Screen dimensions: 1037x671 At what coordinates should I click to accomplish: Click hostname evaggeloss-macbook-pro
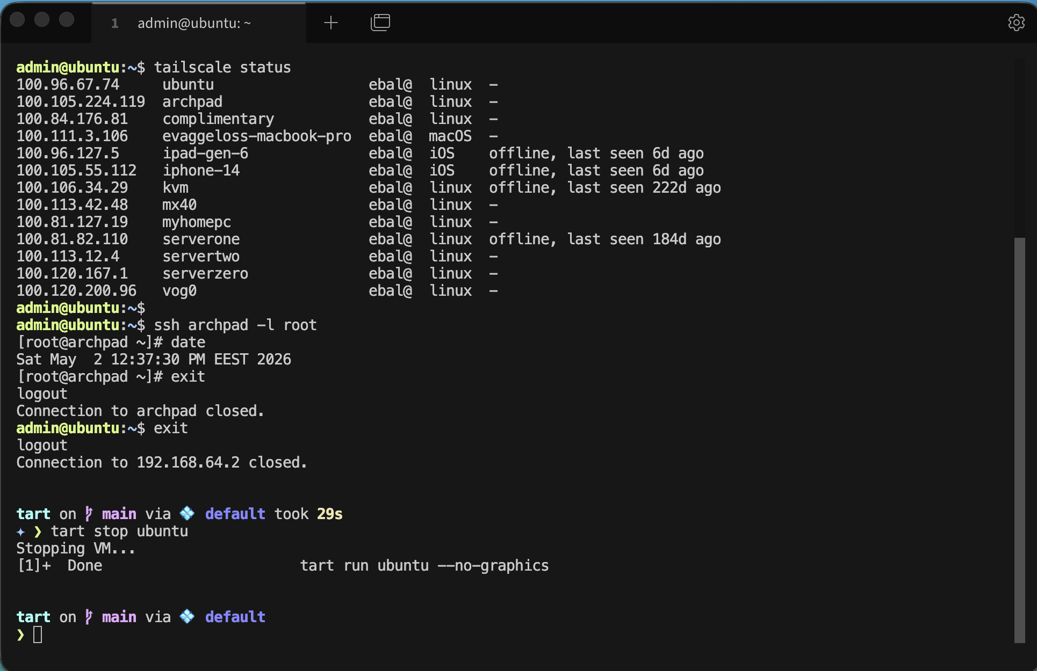(257, 136)
